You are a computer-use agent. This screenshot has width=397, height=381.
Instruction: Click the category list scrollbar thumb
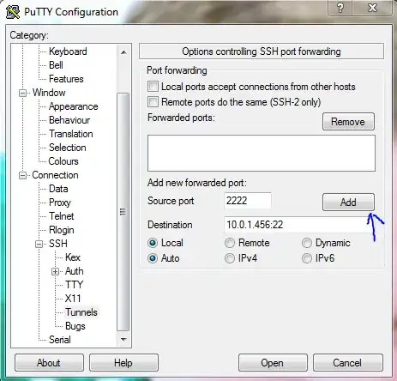coord(123,212)
